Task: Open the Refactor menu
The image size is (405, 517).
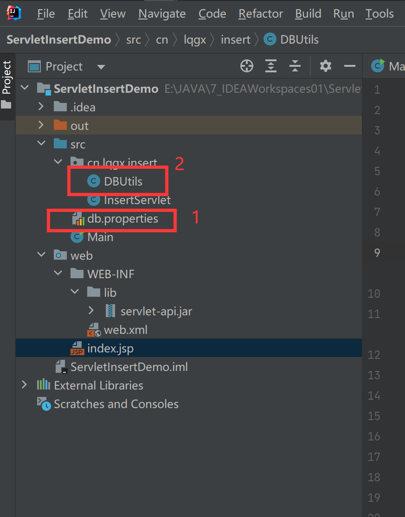Action: pos(261,14)
